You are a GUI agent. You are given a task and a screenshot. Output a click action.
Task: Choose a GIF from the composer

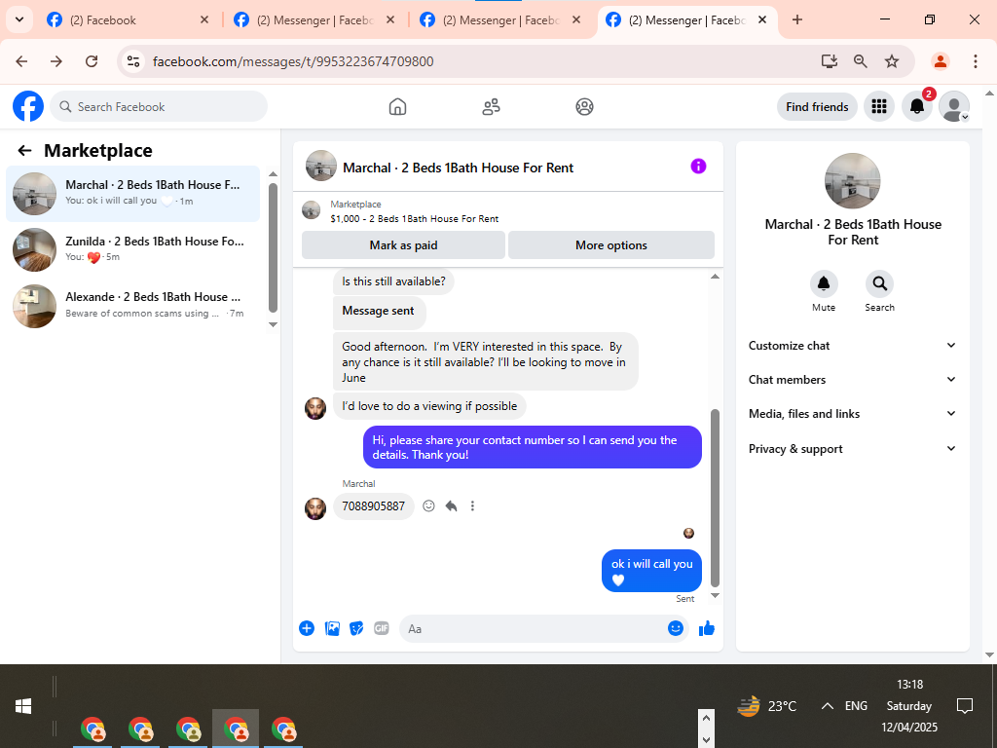click(x=382, y=628)
